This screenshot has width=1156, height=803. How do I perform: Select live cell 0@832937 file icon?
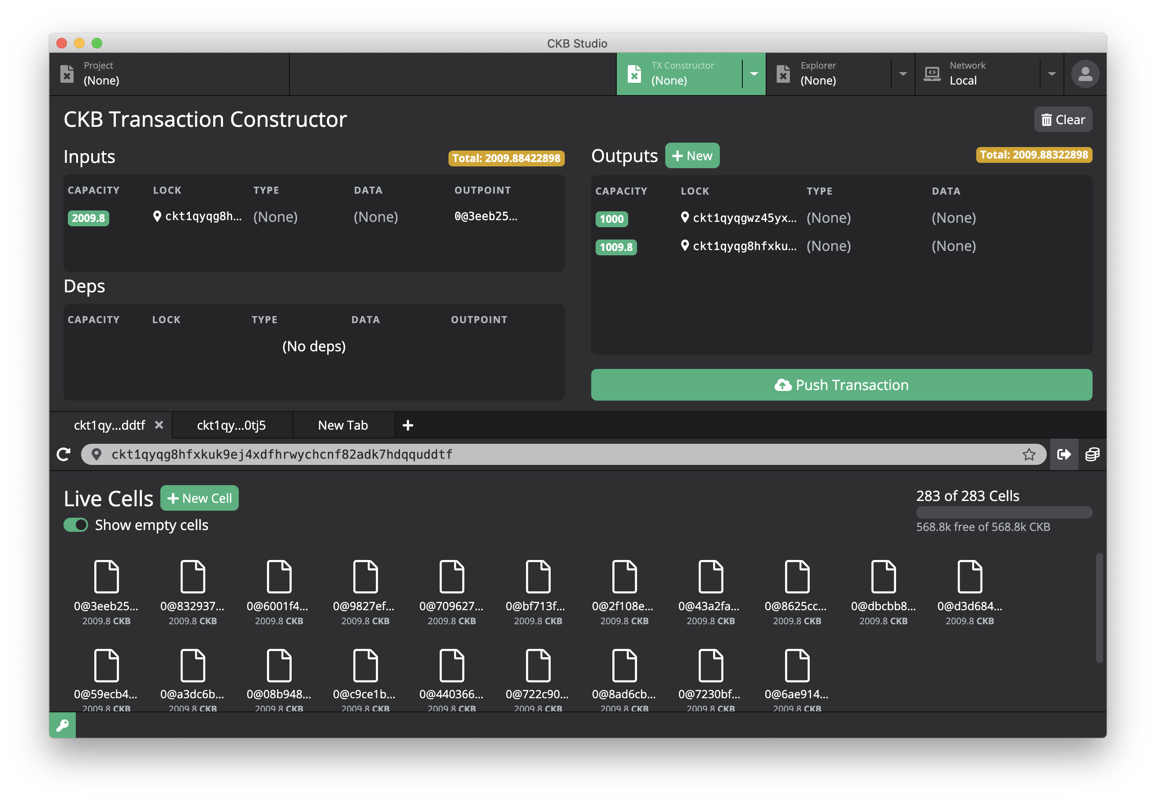[x=193, y=577]
